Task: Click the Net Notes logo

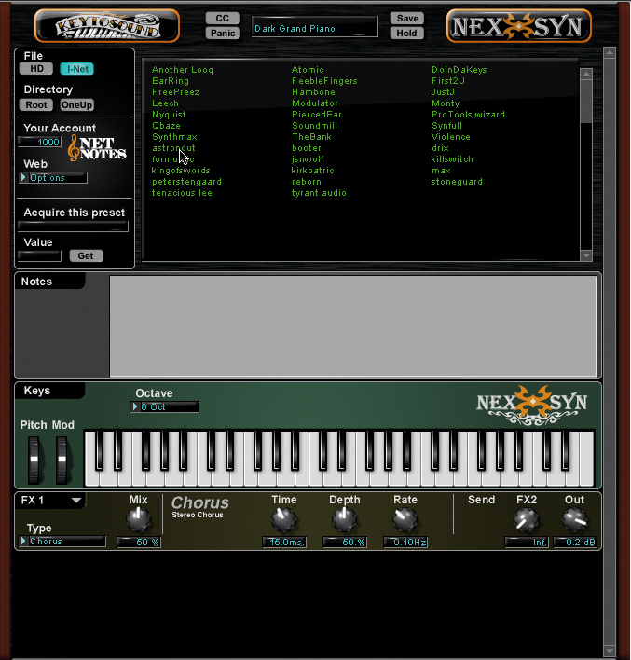Action: click(97, 148)
